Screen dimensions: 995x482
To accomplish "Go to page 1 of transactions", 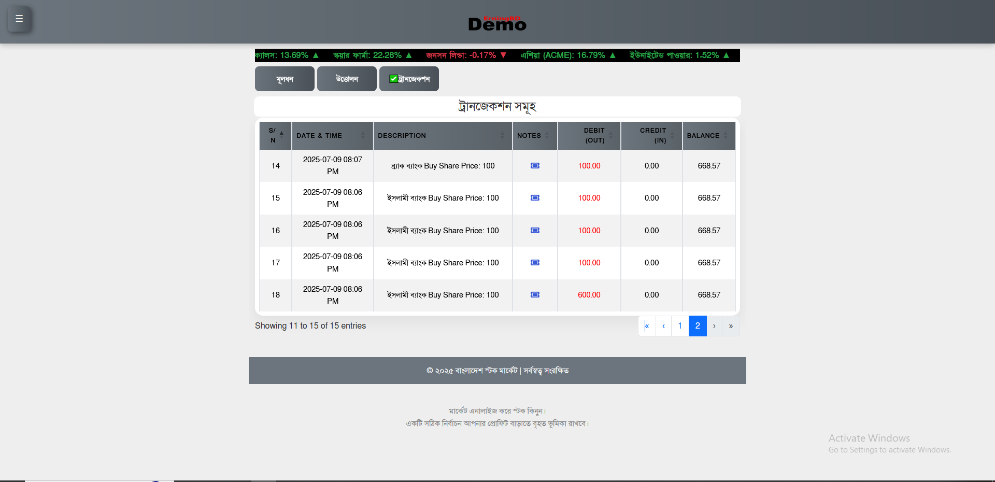I will pyautogui.click(x=680, y=326).
